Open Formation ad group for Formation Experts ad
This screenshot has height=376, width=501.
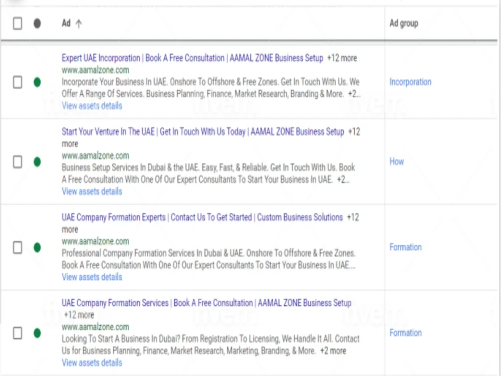click(x=405, y=247)
